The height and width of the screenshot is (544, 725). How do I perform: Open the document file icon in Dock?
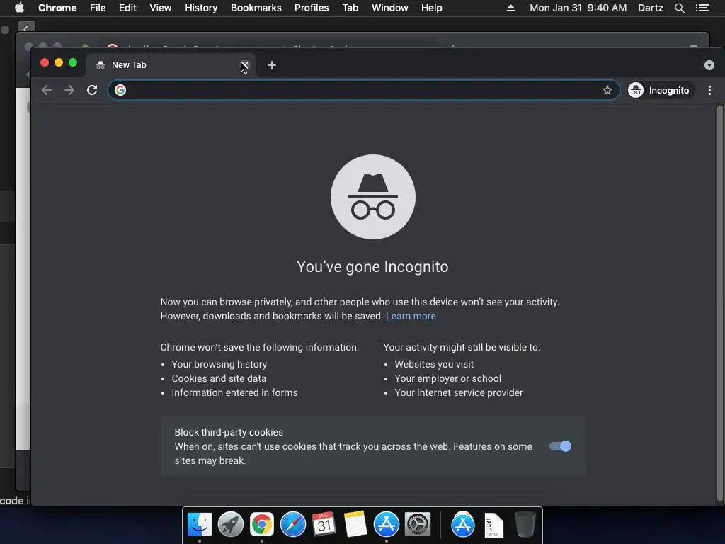coord(493,525)
